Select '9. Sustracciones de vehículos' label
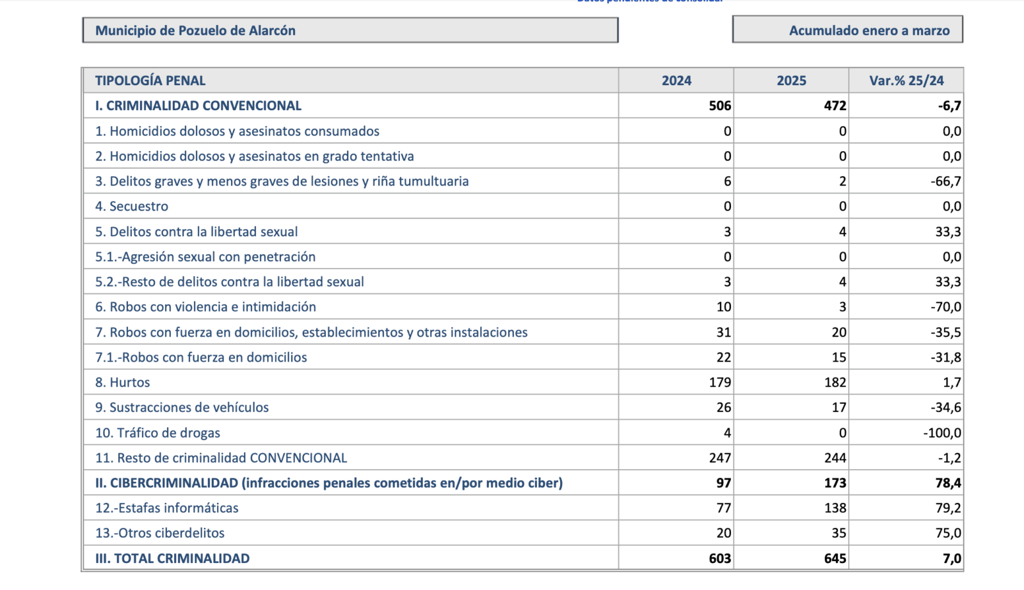 [182, 407]
